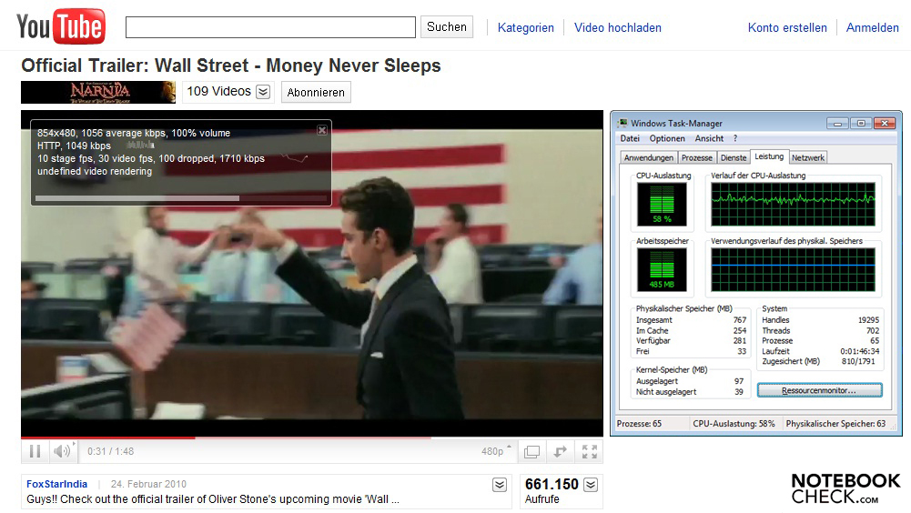The height and width of the screenshot is (513, 911).
Task: Open the Kategorien link
Action: tap(526, 27)
